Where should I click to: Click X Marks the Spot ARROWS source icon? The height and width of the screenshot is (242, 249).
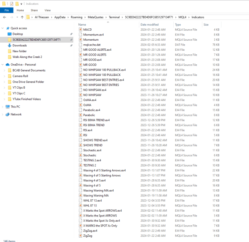(80, 216)
